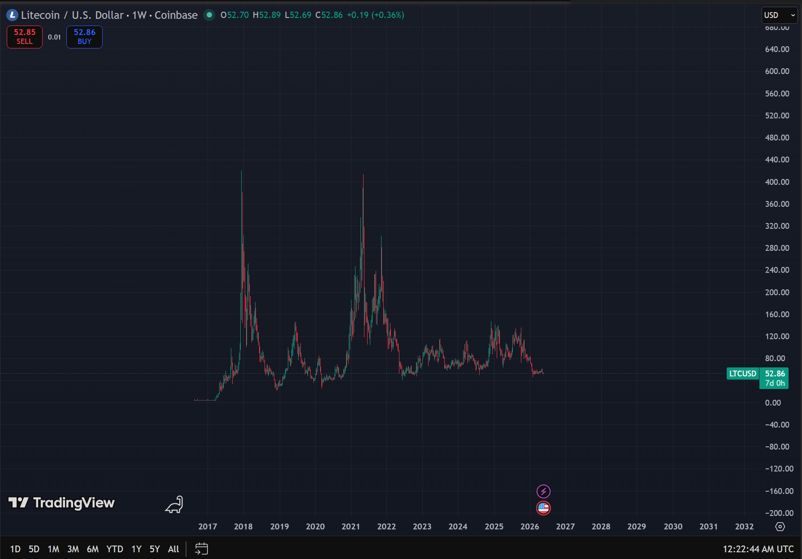Click the dinosaur mascot icon
This screenshot has height=559, width=802.
pyautogui.click(x=174, y=504)
